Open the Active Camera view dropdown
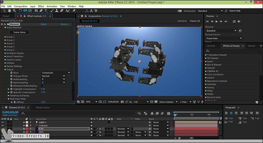The height and width of the screenshot is (143, 263). click(x=168, y=102)
